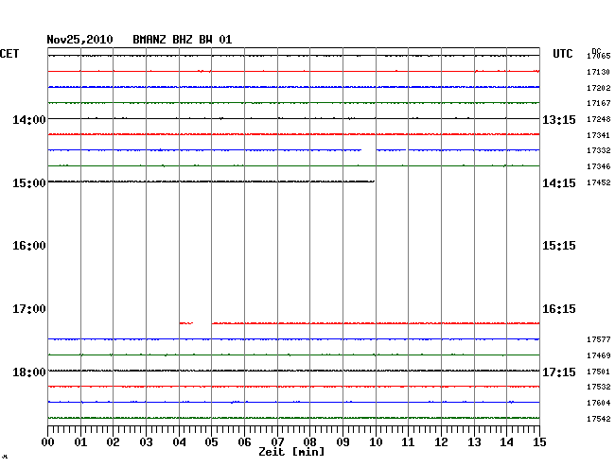
Task: Click the "08" minute axis label
Action: pos(309,442)
